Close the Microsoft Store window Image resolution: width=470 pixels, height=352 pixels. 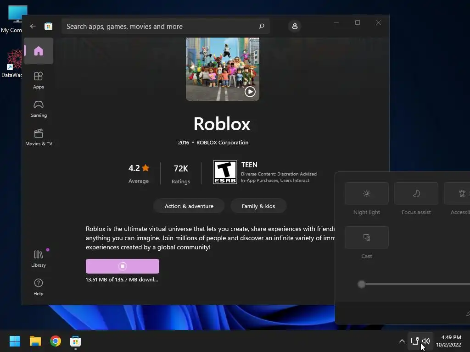click(379, 22)
